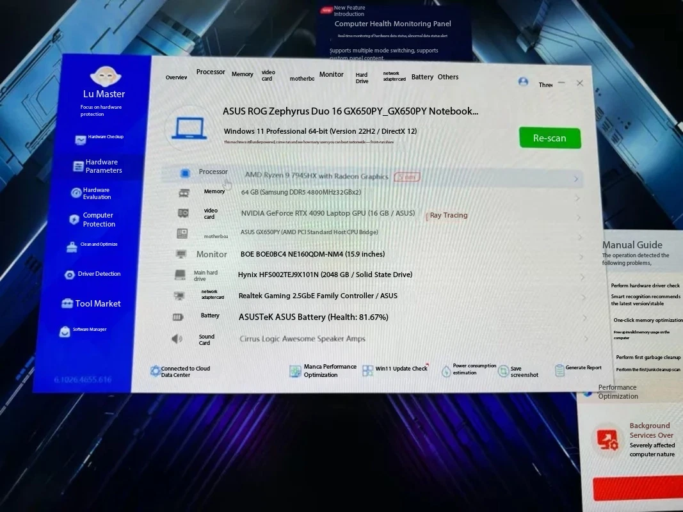Image resolution: width=683 pixels, height=512 pixels.
Task: Launch Driver Detection
Action: tap(92, 275)
